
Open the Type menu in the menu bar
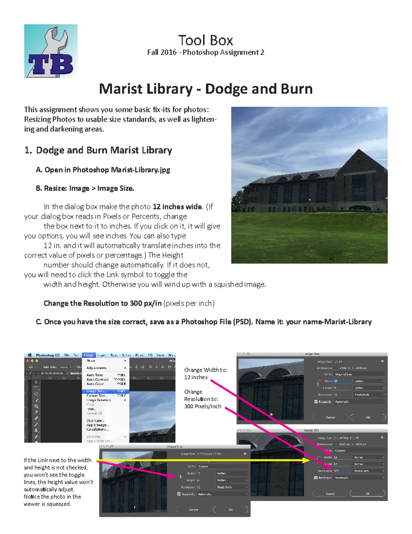coord(114,355)
